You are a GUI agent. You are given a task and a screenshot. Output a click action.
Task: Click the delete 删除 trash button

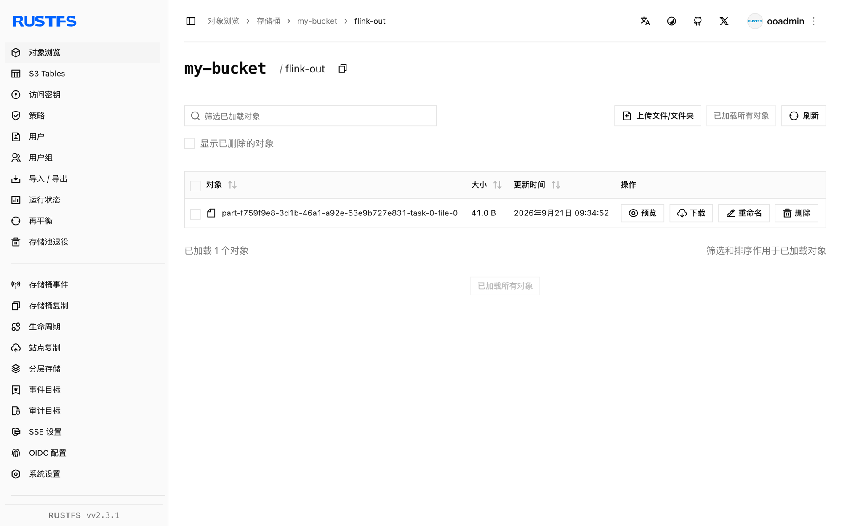796,213
